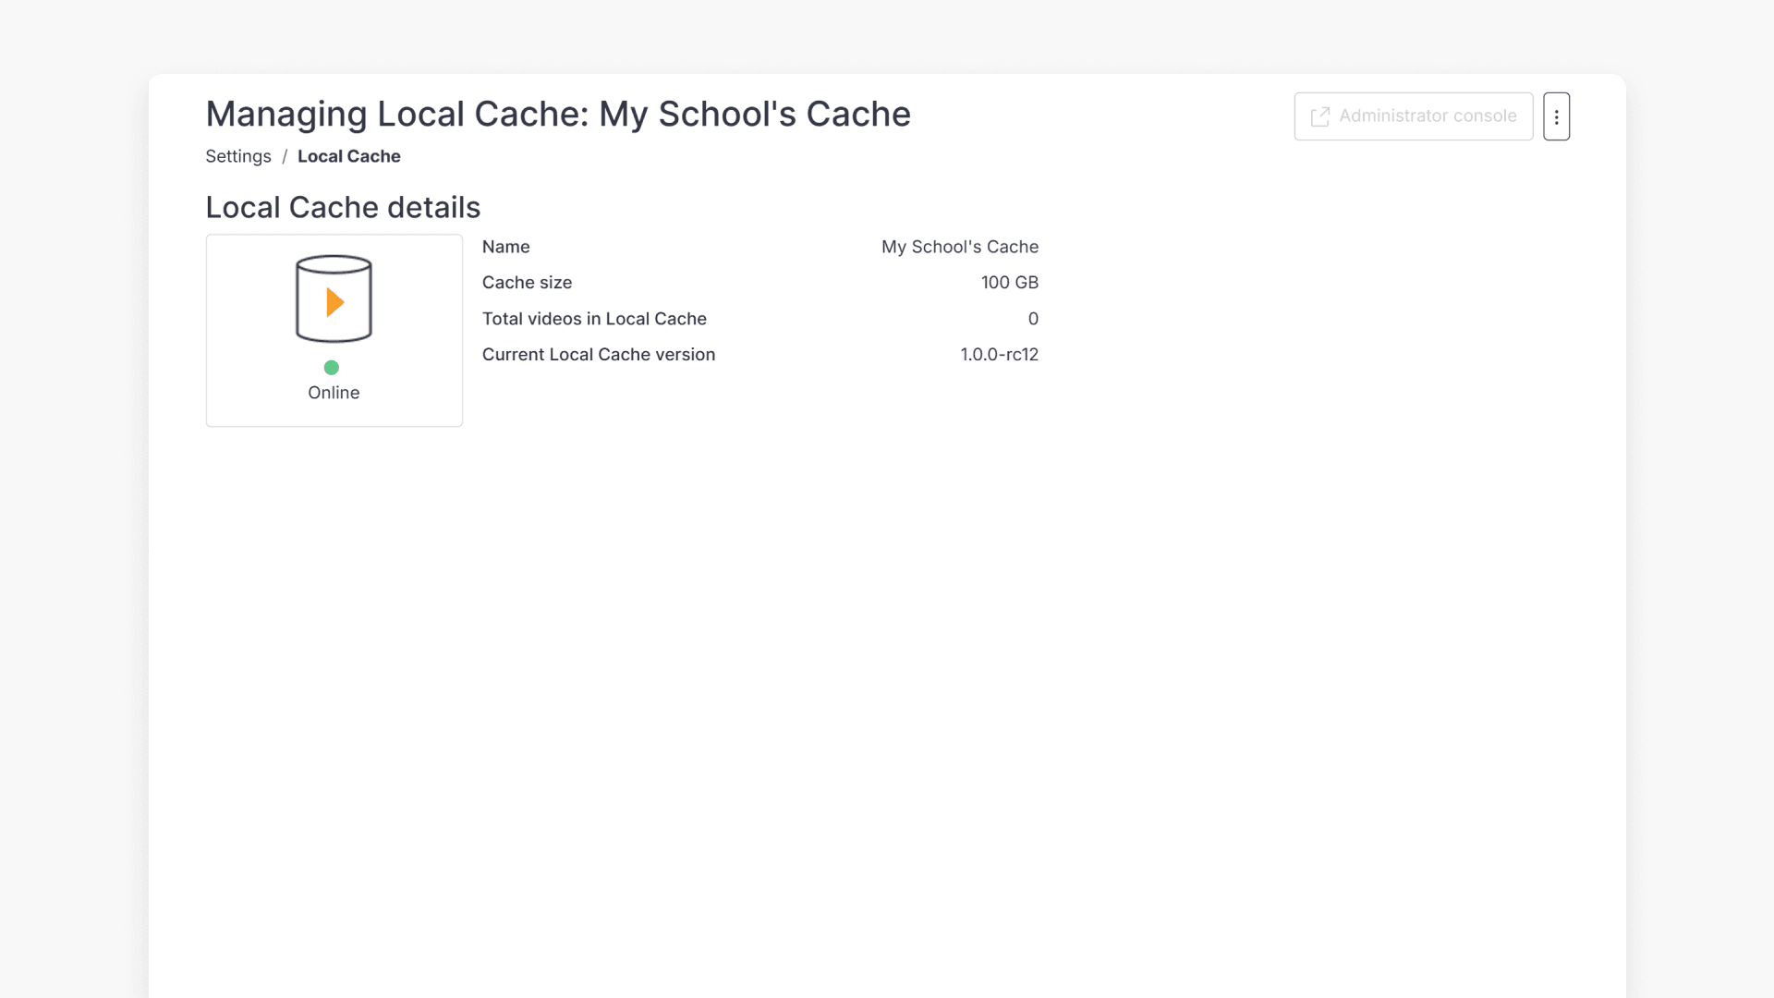The width and height of the screenshot is (1774, 998).
Task: Click the Name field label
Action: 505,247
